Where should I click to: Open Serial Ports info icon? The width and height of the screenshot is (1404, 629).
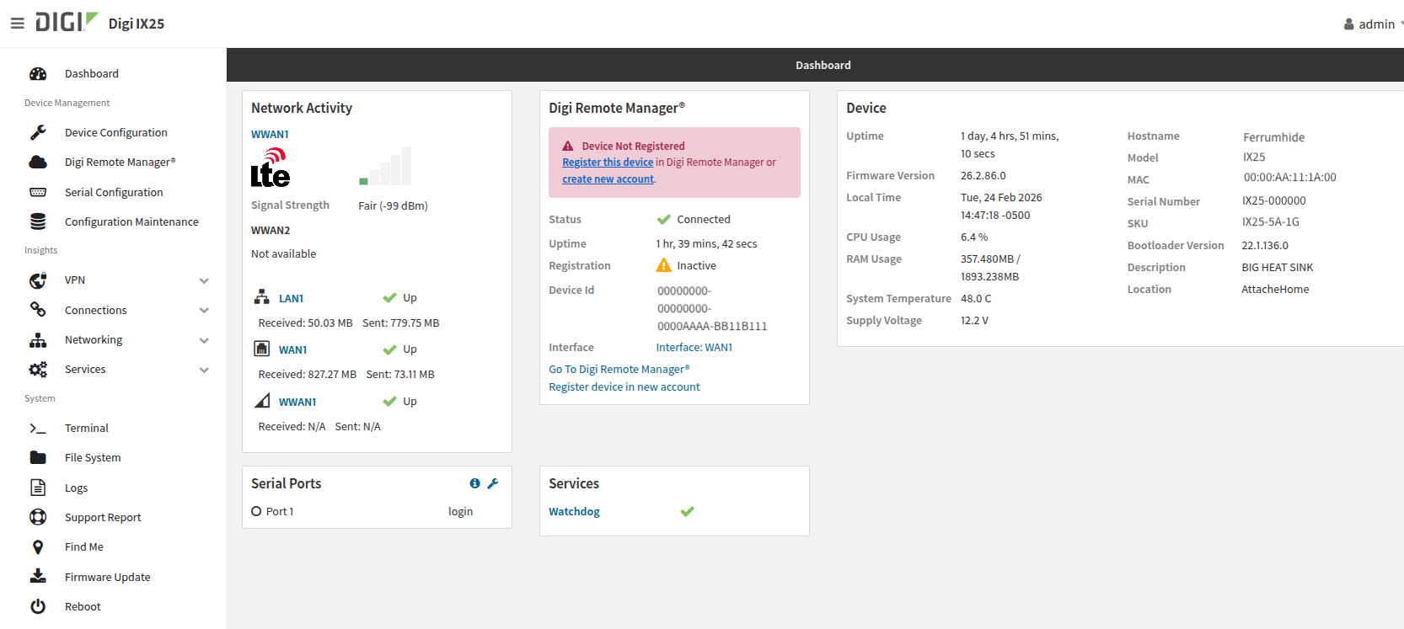point(474,483)
